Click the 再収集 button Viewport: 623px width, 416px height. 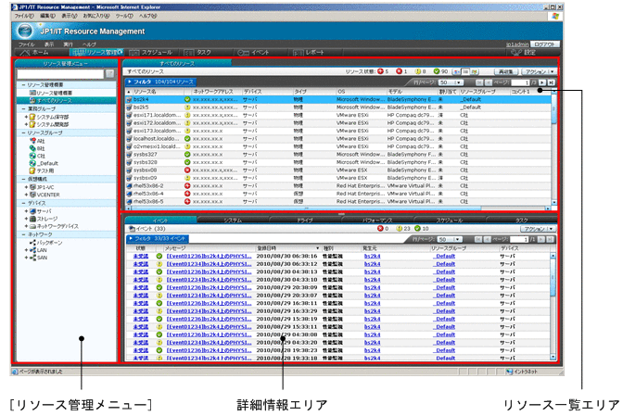[504, 70]
